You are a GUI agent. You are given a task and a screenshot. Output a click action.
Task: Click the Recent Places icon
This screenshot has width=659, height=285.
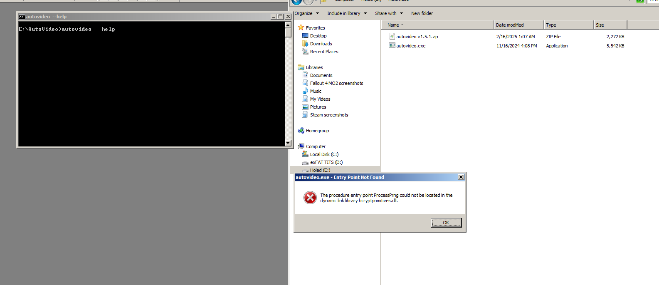[x=305, y=51]
